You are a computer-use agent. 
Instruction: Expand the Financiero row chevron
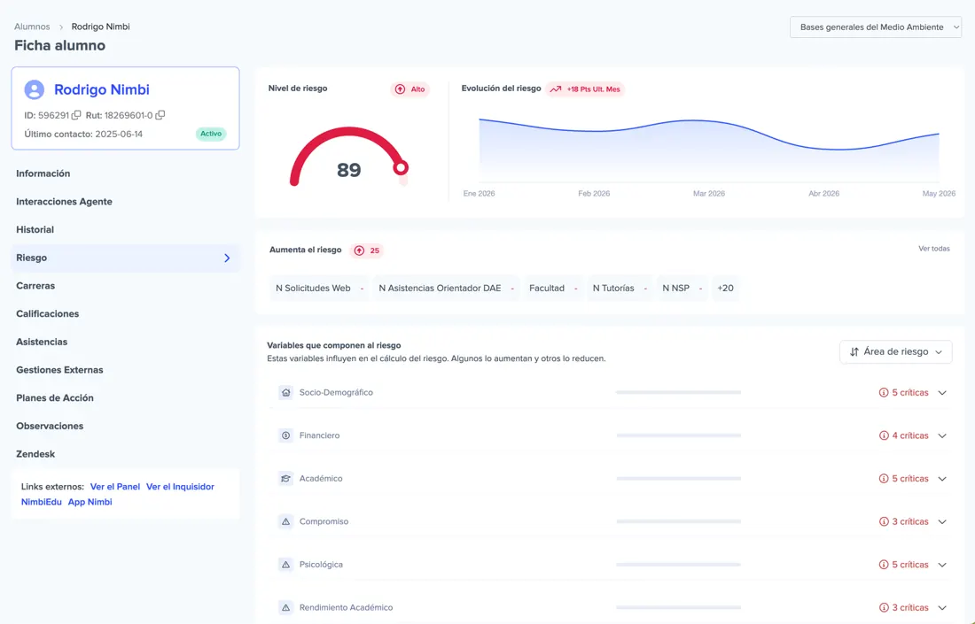coord(943,435)
